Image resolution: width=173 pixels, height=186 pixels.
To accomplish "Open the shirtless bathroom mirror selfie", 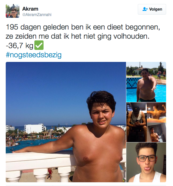I will (156, 132).
